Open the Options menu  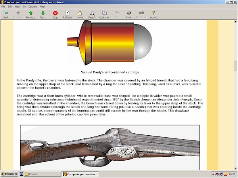click(x=33, y=7)
